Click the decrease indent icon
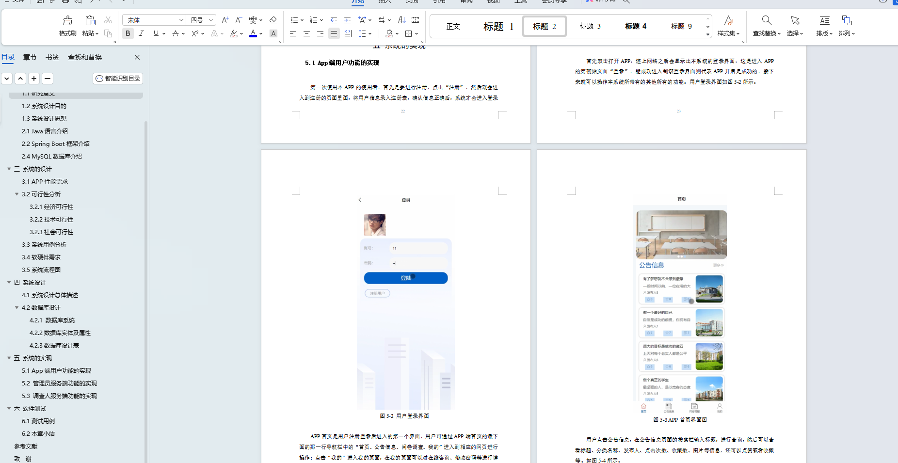 (x=334, y=20)
